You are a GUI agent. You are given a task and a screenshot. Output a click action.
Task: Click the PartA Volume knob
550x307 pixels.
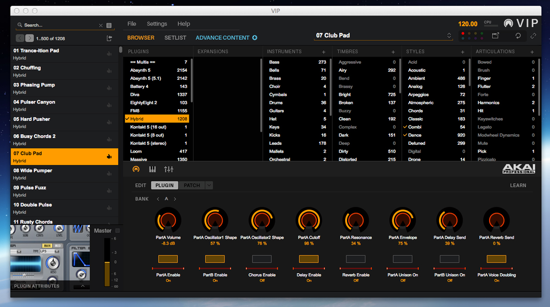click(168, 220)
